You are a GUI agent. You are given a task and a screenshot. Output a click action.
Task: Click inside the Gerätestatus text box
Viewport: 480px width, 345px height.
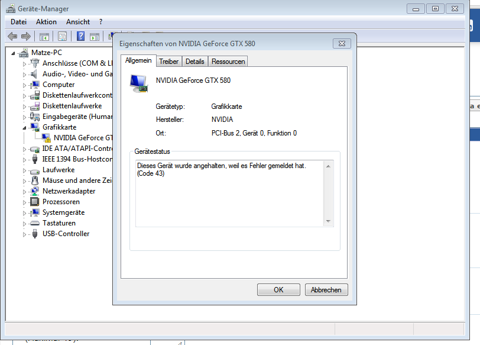click(x=229, y=194)
